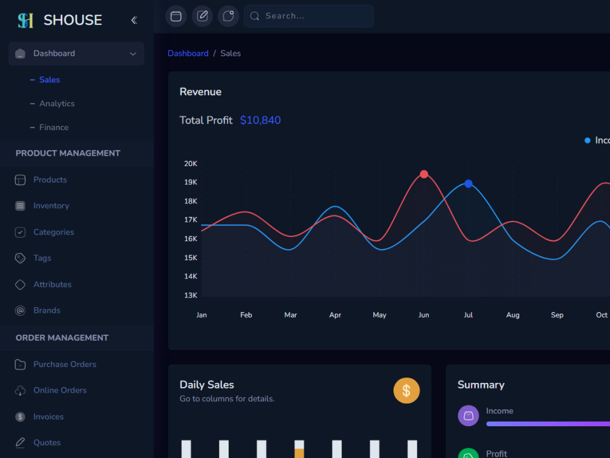Click the Purchase Orders folder icon
This screenshot has height=458, width=610.
tap(20, 365)
